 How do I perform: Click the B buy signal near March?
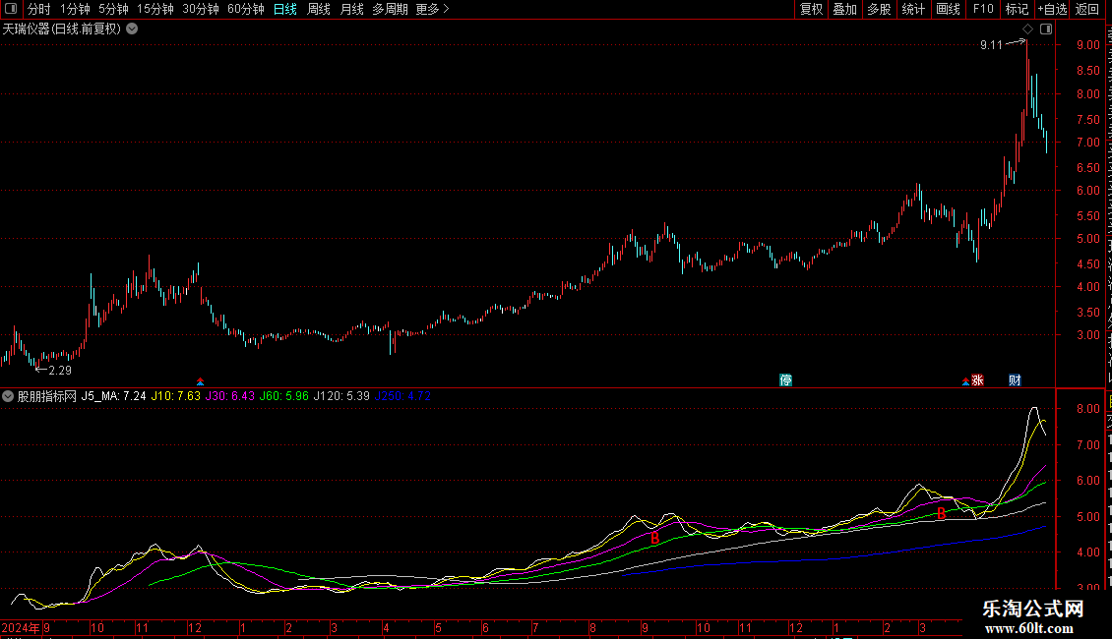coord(941,514)
